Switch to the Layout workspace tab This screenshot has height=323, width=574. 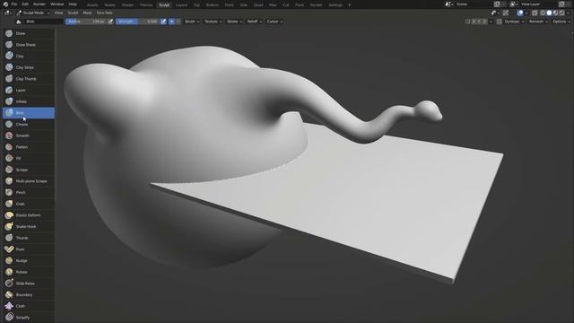point(181,5)
